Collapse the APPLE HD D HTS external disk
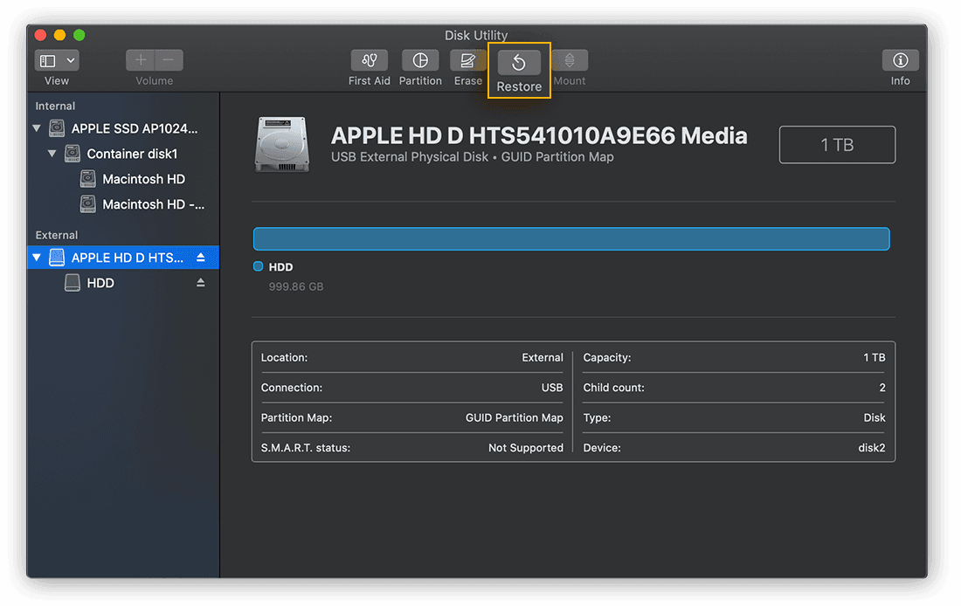The height and width of the screenshot is (606, 961). (37, 258)
